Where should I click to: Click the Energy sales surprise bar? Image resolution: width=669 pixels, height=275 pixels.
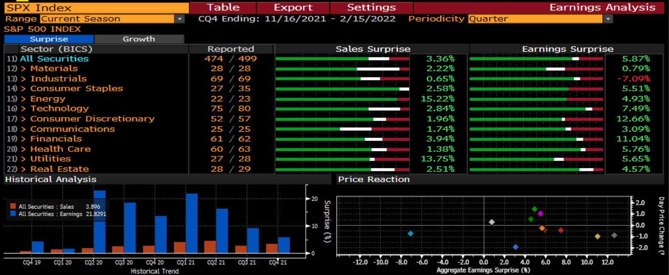click(x=343, y=99)
